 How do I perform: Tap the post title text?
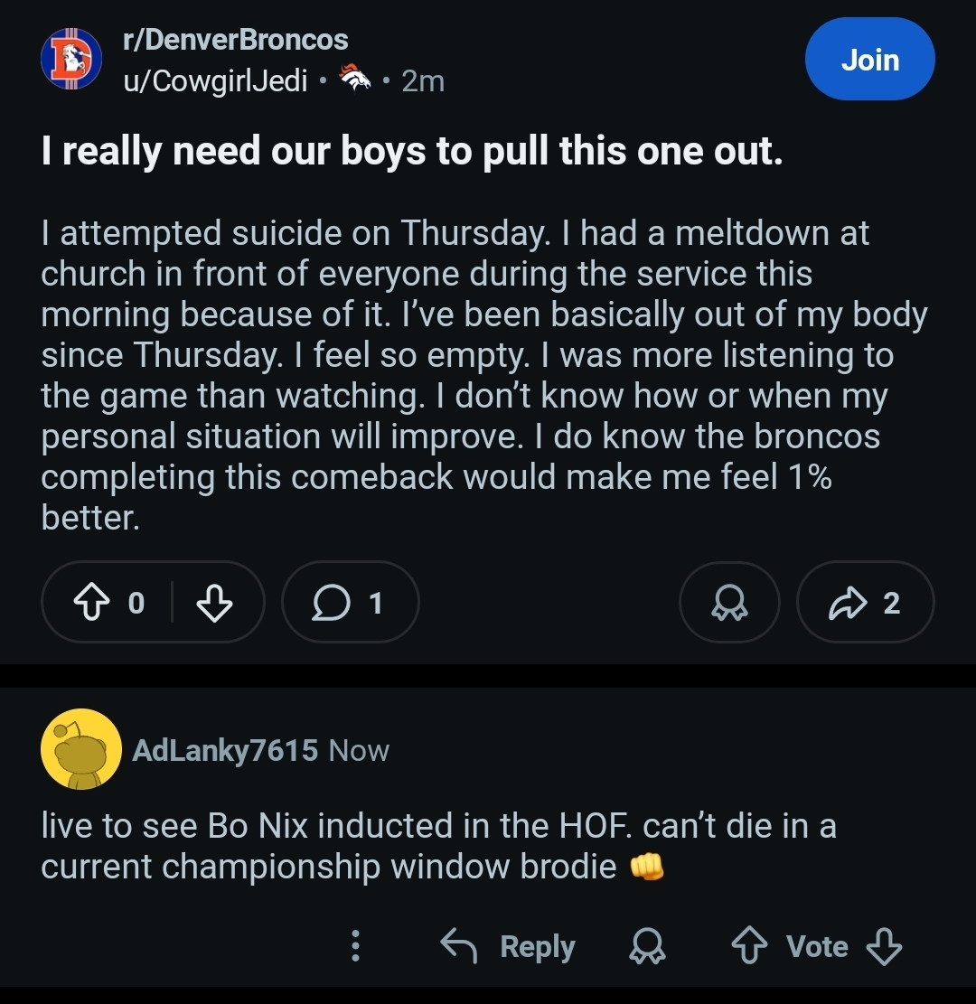412,152
